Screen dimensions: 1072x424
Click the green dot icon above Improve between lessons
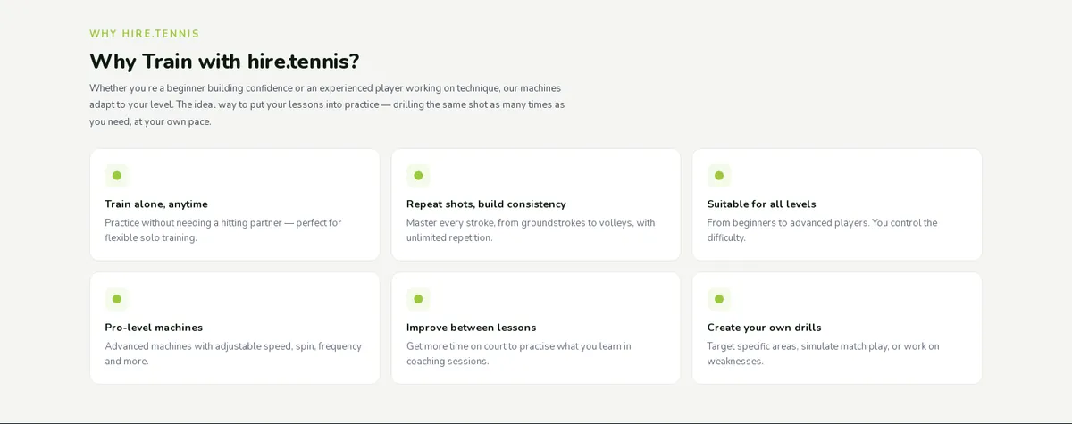coord(418,299)
